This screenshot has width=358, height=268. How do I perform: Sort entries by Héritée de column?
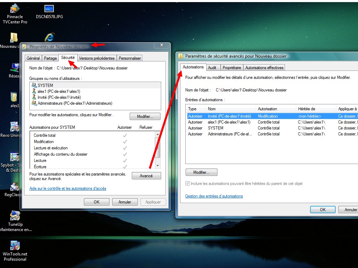pyautogui.click(x=315, y=109)
